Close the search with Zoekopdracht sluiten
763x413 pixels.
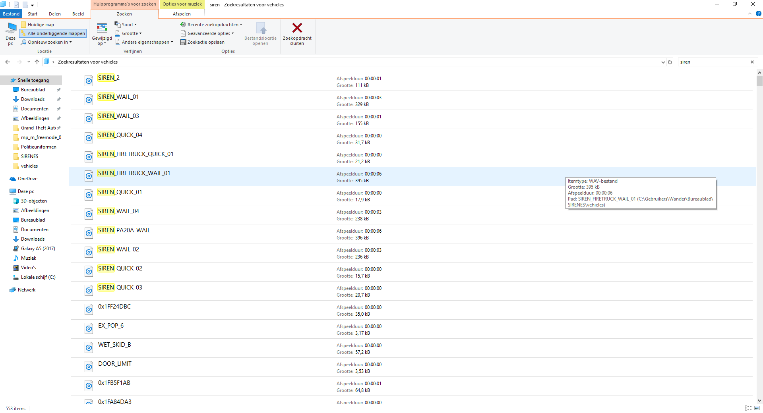[297, 34]
